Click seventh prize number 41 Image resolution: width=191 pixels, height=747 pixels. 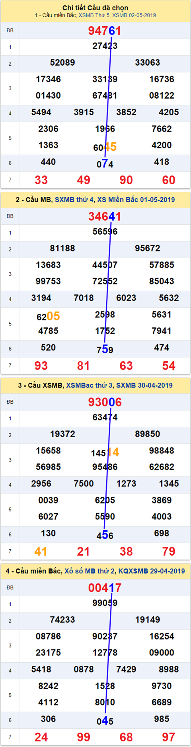click(41, 552)
